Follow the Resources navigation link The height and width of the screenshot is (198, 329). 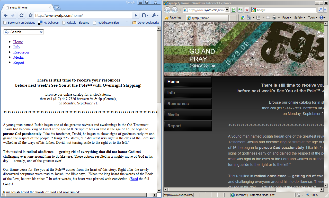click(x=21, y=52)
